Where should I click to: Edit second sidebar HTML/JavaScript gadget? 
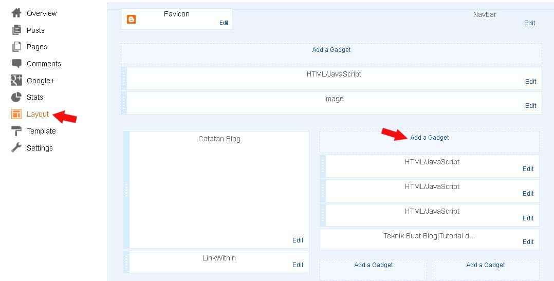tap(528, 194)
